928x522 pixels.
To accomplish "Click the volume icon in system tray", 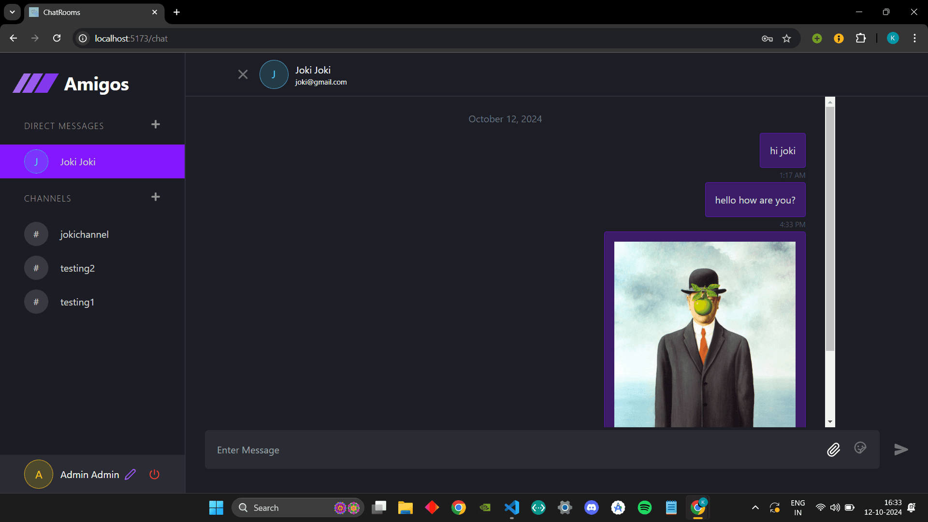I will [835, 507].
